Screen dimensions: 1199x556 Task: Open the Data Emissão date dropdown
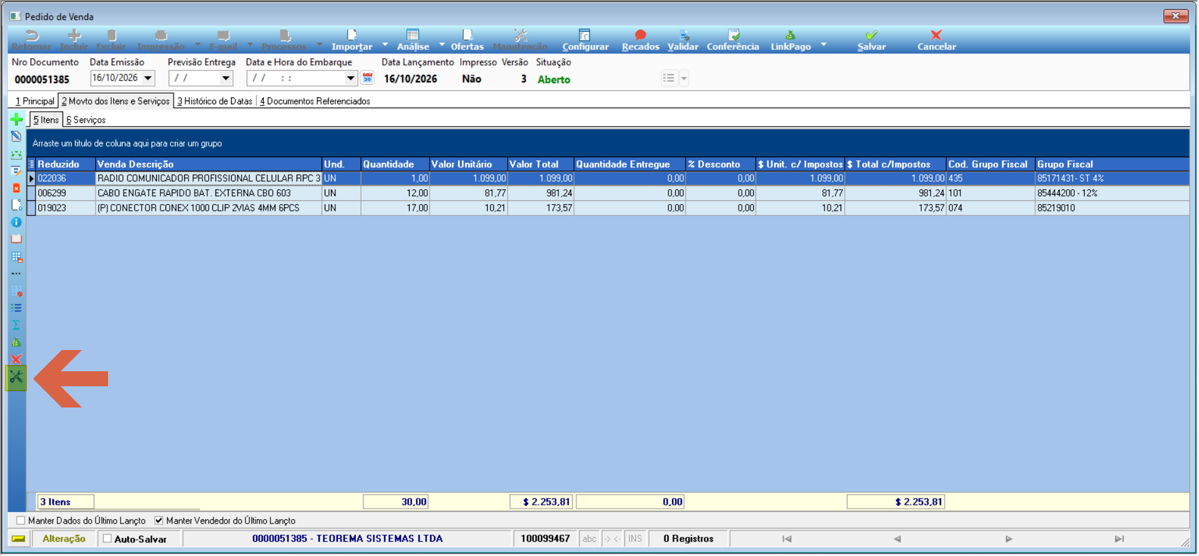click(148, 78)
